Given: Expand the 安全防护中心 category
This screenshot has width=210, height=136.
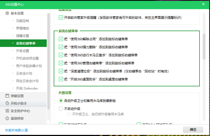Looking at the screenshot, I should (23, 111).
